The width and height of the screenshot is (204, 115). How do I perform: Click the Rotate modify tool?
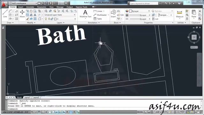pos(31,11)
